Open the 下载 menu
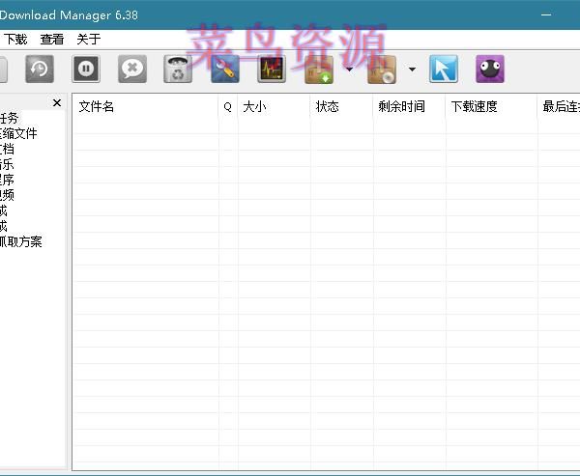This screenshot has width=580, height=476. click(15, 40)
